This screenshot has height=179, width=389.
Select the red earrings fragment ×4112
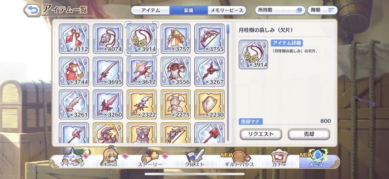[74, 38]
